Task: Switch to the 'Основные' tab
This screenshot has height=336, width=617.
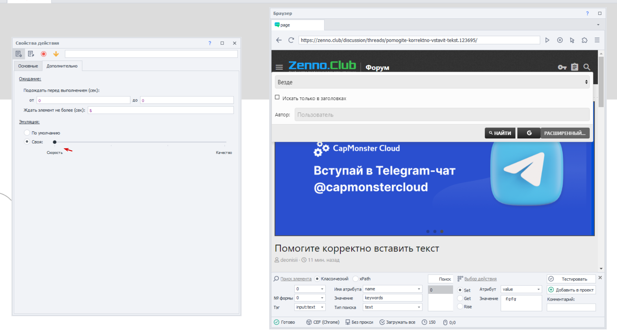Action: (x=28, y=66)
